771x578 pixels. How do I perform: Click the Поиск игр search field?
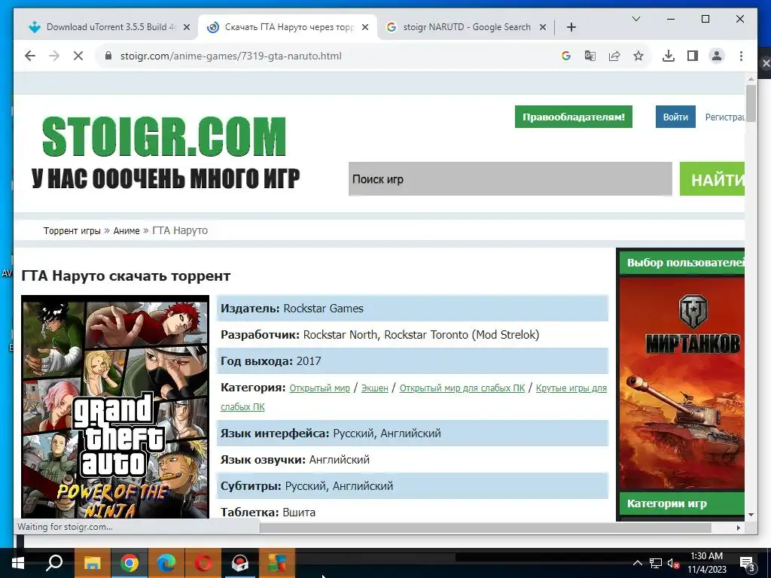tap(510, 179)
